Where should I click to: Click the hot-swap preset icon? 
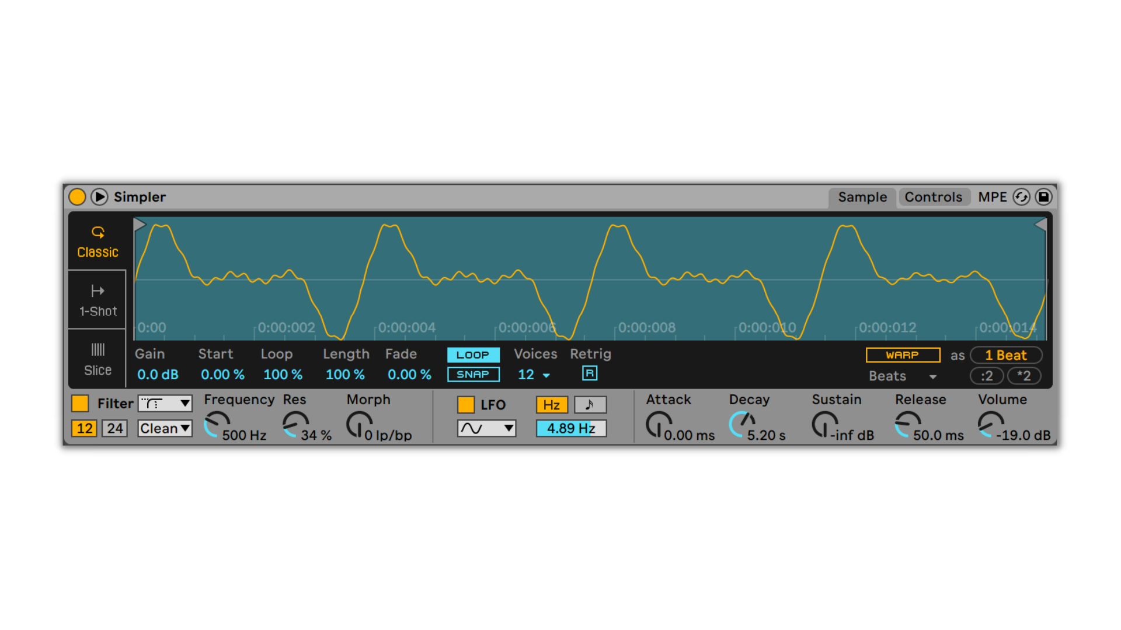point(1021,197)
